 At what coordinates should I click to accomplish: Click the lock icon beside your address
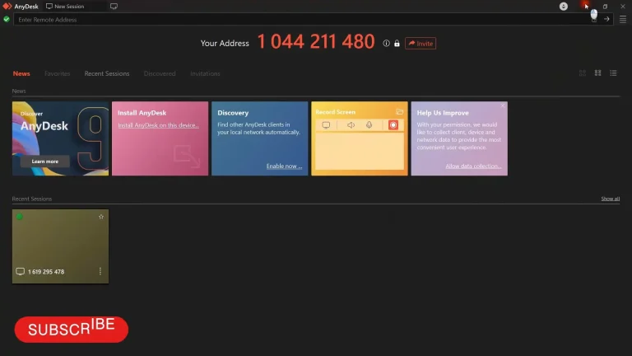pyautogui.click(x=397, y=43)
